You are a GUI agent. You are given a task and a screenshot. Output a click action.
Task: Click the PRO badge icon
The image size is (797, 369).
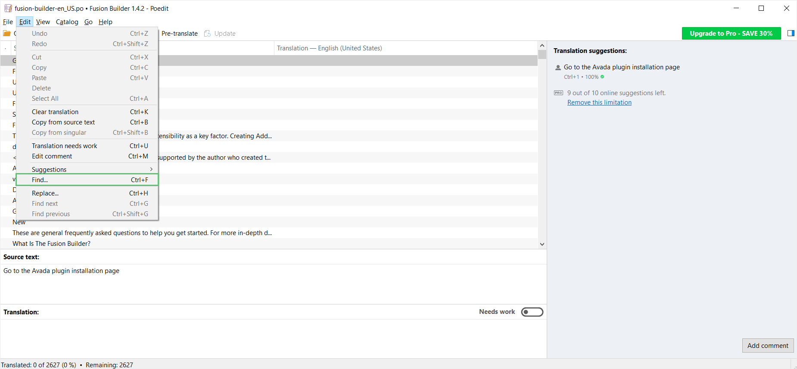point(558,93)
